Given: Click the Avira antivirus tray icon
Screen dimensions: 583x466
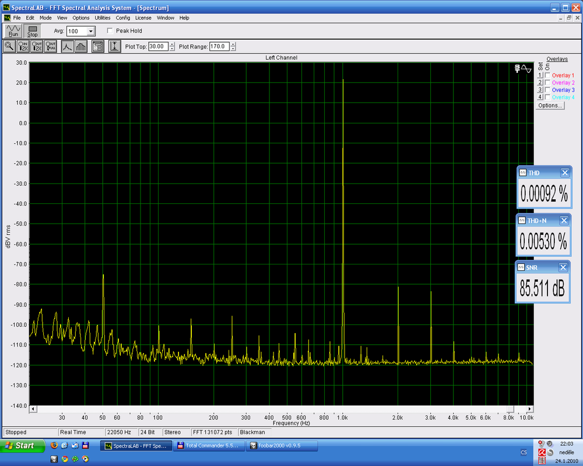Looking at the screenshot, I should pos(542,453).
